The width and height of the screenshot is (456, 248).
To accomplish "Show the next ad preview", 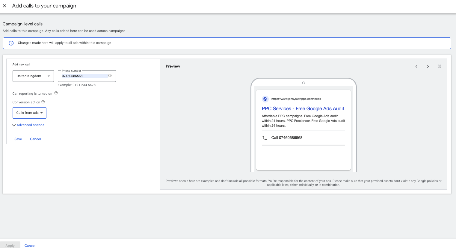I will 428,66.
